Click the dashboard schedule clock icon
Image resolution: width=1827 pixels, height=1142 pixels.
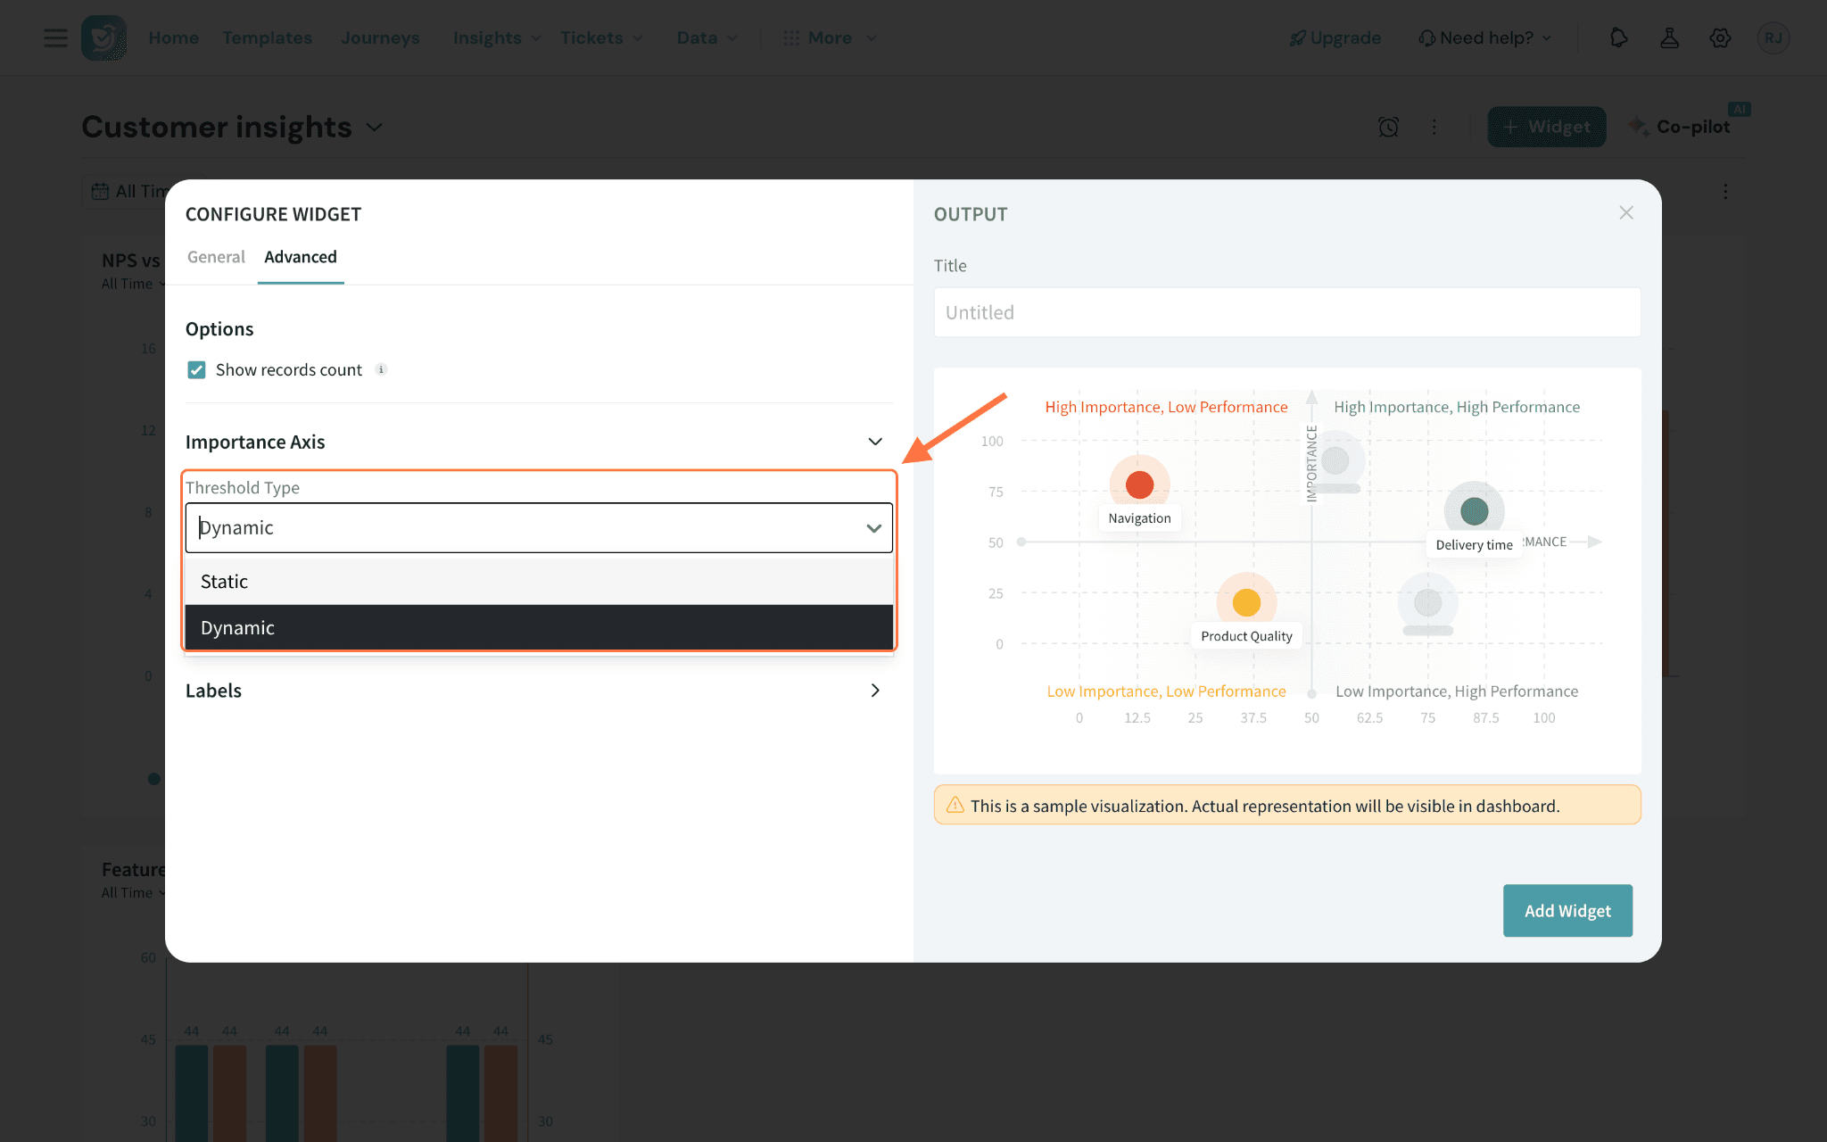point(1388,127)
